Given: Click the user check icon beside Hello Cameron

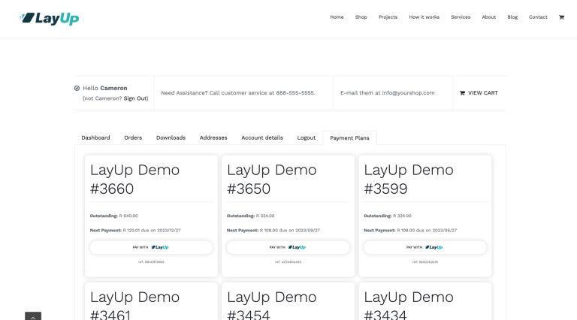Looking at the screenshot, I should coord(77,88).
